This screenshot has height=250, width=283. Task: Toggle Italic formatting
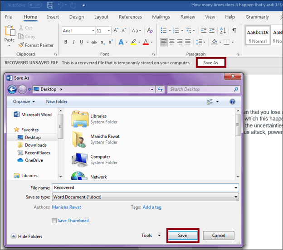73,42
